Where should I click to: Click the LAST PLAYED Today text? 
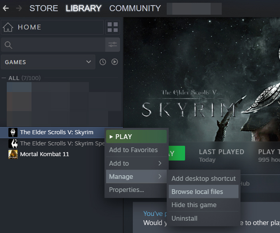(221, 156)
